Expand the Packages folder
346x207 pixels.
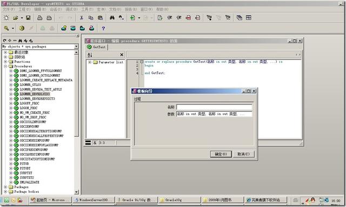pyautogui.click(x=5, y=187)
